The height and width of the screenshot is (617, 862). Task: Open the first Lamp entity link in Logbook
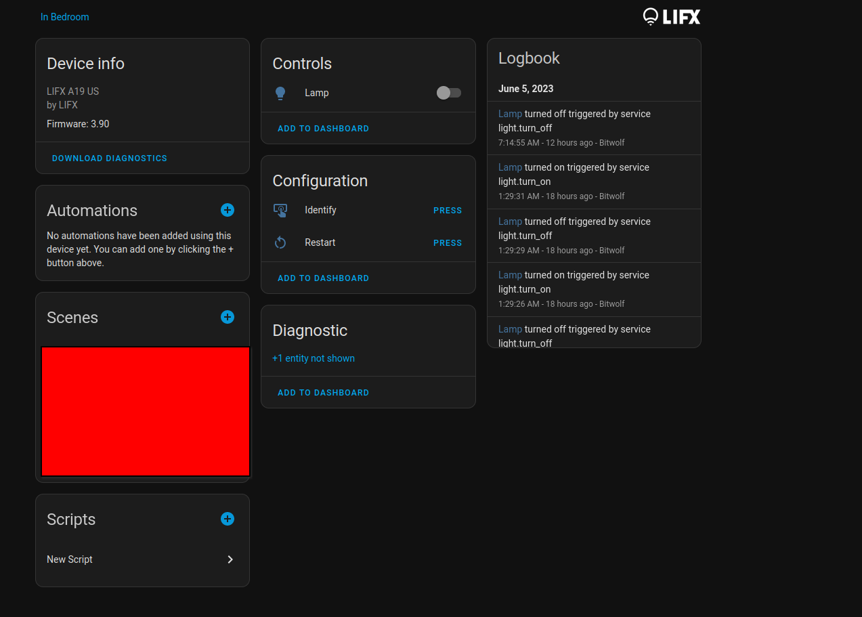click(509, 113)
